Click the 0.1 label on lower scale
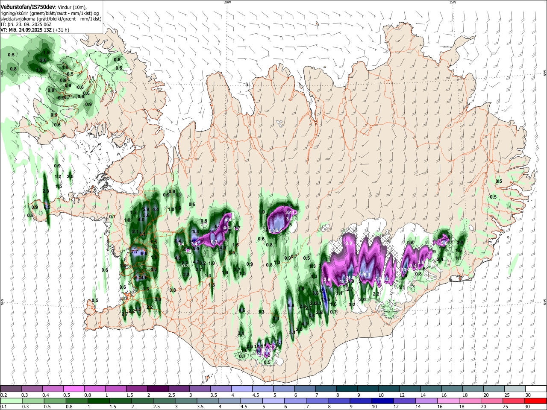The image size is (547, 410). (3, 407)
